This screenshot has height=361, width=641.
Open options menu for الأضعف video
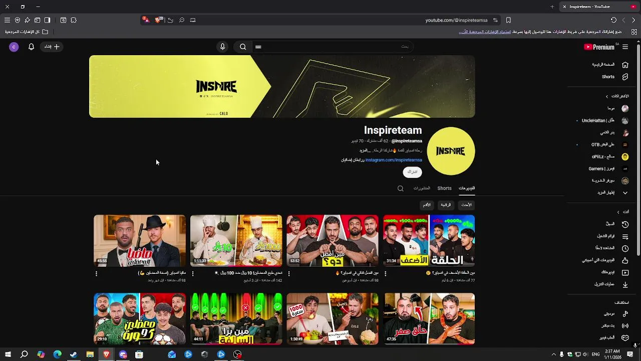pos(385,274)
